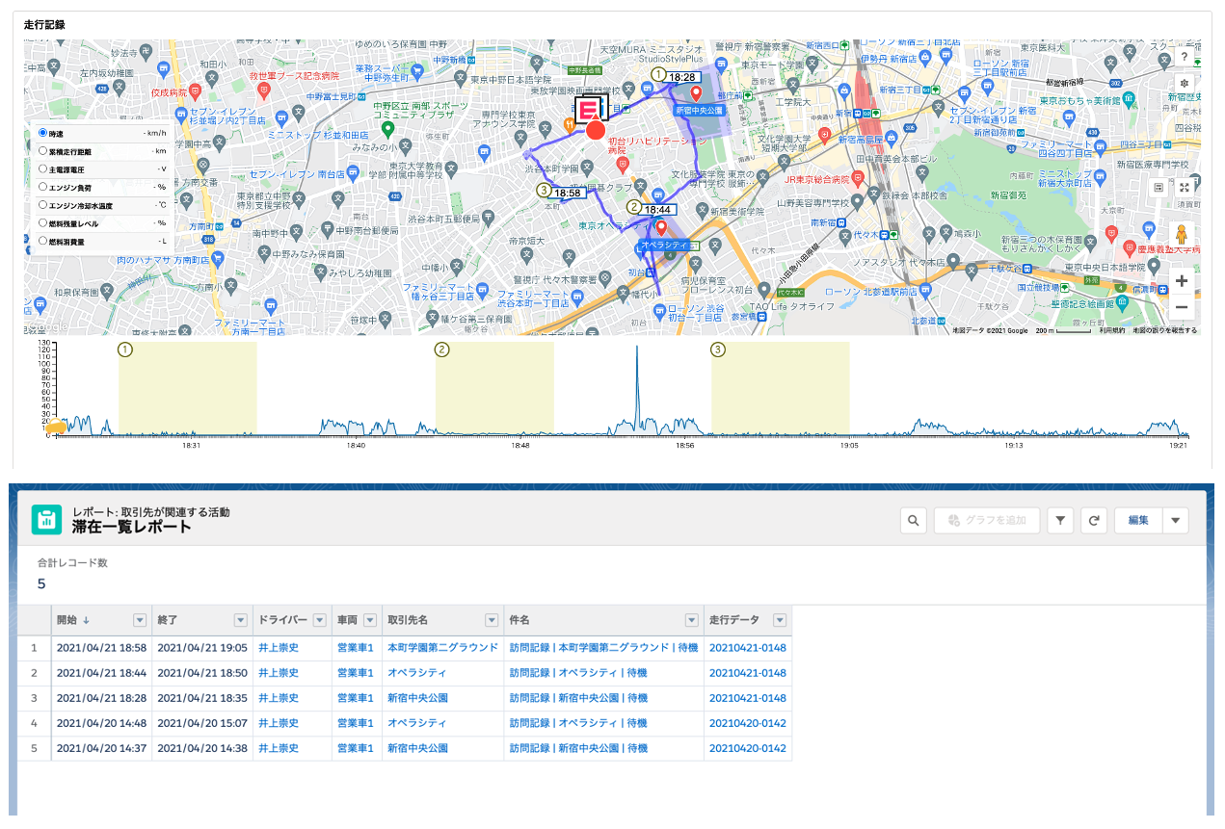The image size is (1225, 829).
Task: Select the 燃料消費量 radio button
Action: (42, 242)
